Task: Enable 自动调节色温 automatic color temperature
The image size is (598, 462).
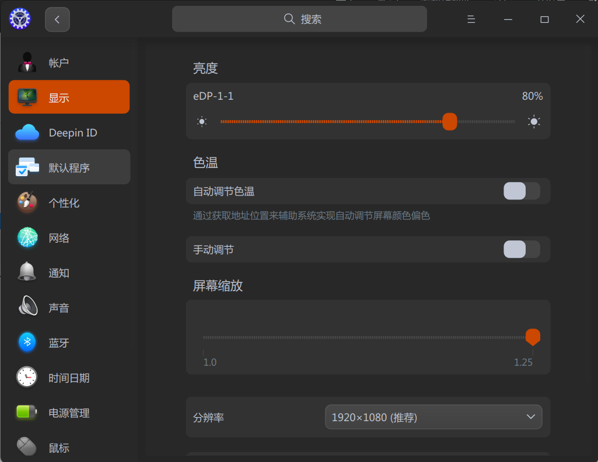Action: (x=521, y=191)
